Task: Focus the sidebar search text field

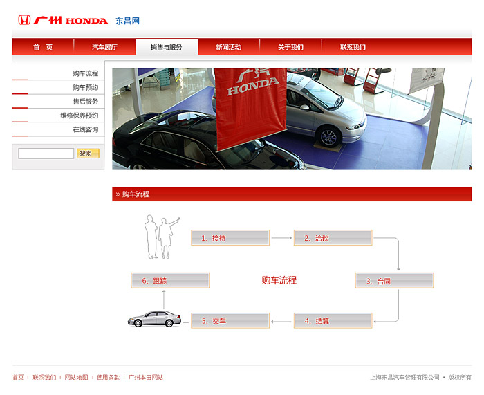Action: point(46,154)
